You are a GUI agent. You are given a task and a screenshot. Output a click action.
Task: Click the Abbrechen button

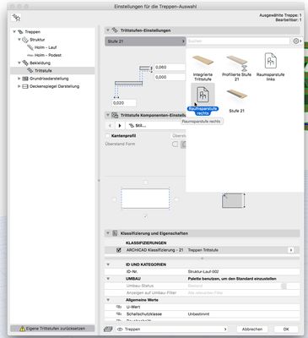pyautogui.click(x=252, y=329)
